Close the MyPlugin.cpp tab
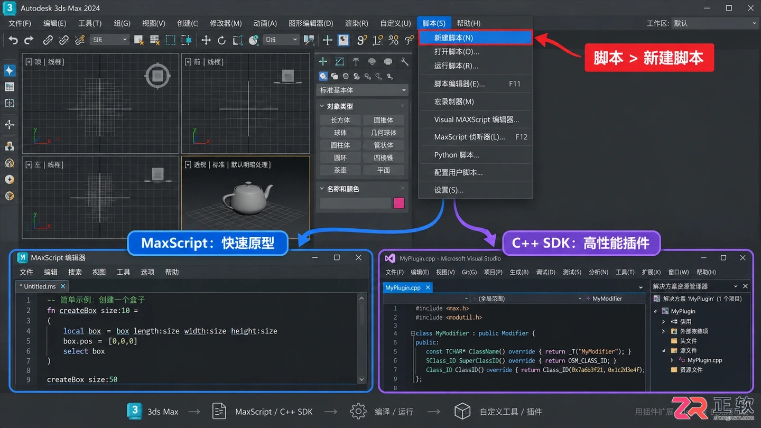 [x=428, y=287]
